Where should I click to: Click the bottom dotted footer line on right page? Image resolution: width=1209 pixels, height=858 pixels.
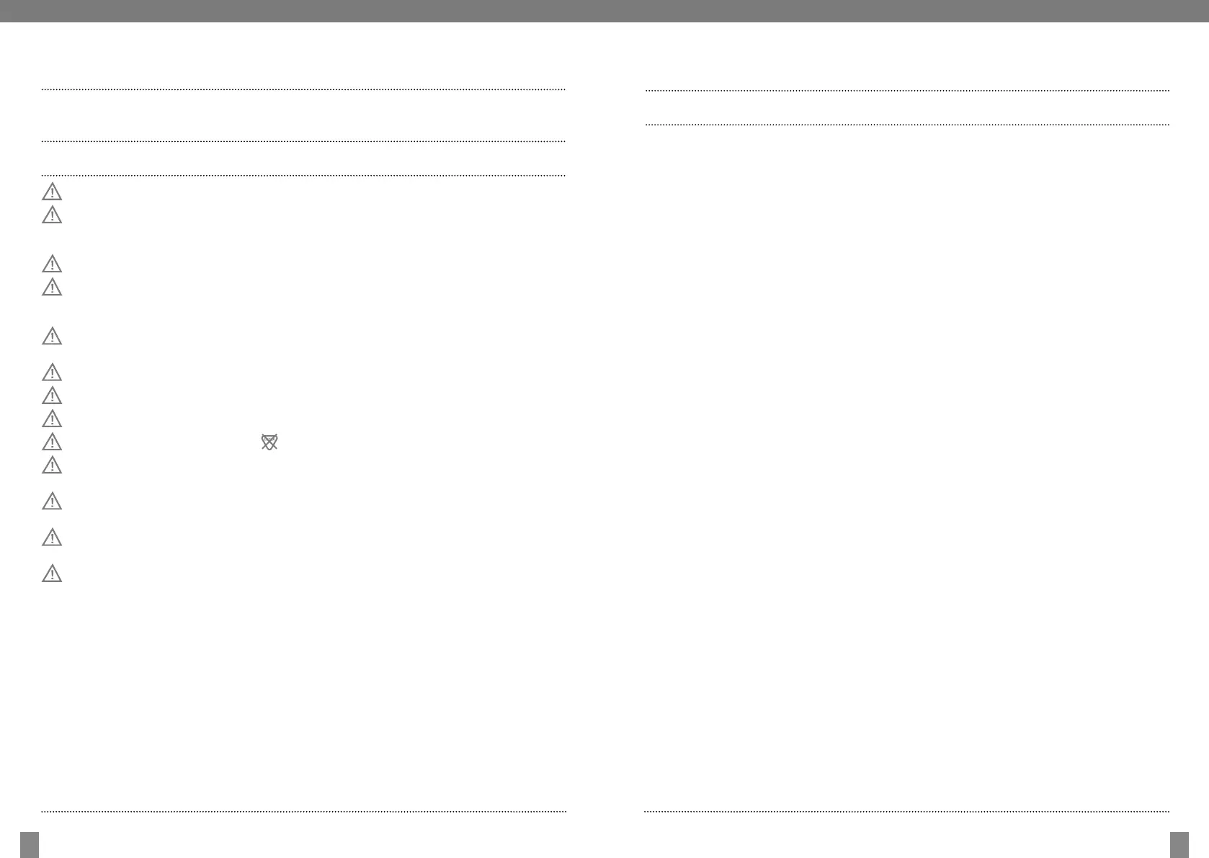[907, 811]
